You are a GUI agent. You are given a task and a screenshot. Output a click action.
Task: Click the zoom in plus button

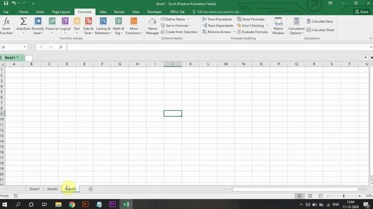[360, 196]
